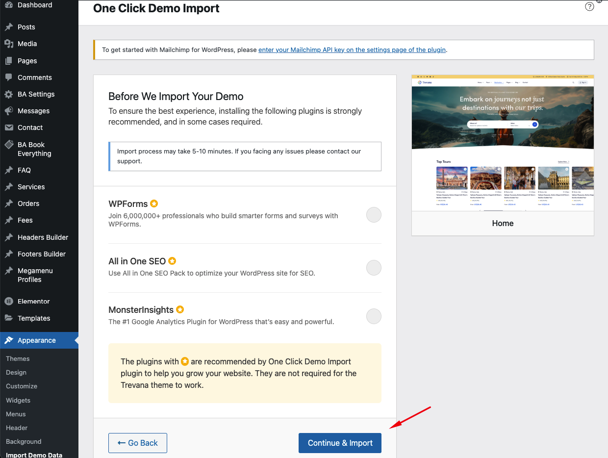
Task: Click the Comments bubble icon
Action: 9,77
